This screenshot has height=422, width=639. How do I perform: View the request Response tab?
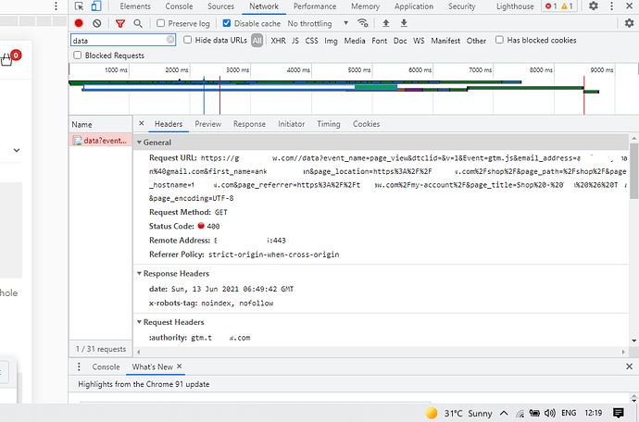[x=249, y=124]
